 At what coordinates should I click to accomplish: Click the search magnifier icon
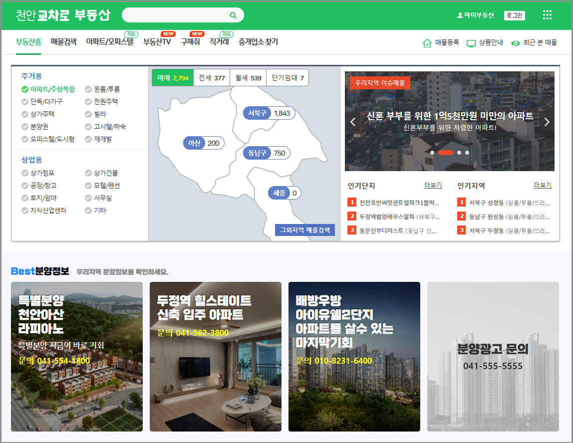point(232,15)
